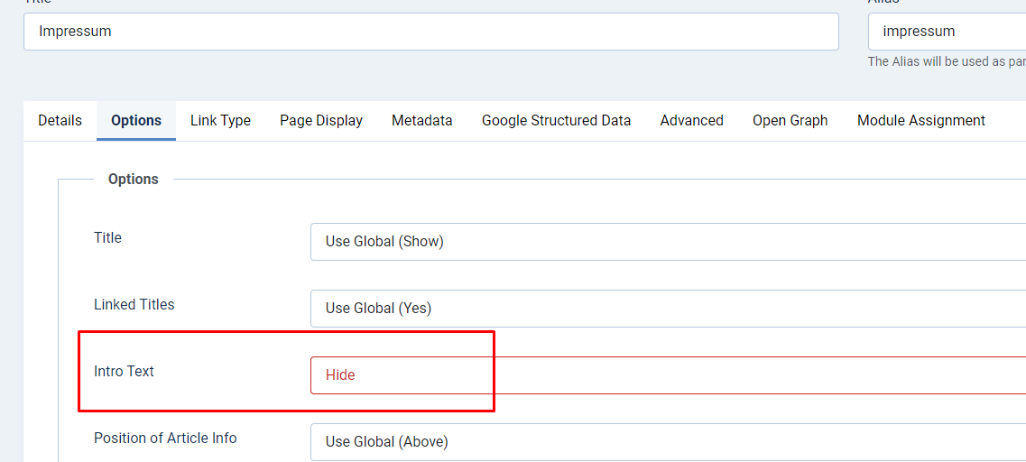
Task: Open the Intro Text Hide dropdown
Action: [x=668, y=375]
